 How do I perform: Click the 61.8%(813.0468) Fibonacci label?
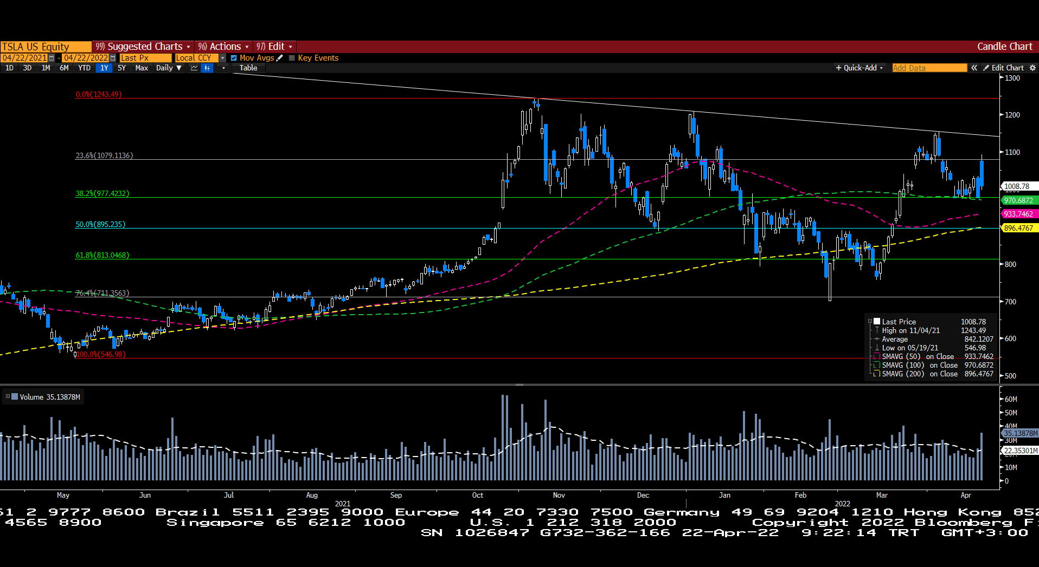click(102, 255)
